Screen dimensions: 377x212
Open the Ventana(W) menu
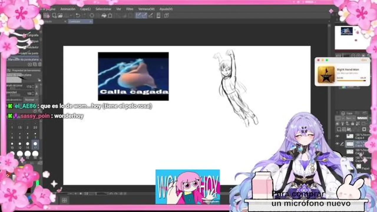[x=146, y=9]
